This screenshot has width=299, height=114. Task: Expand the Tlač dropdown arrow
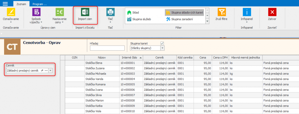coord(110,22)
